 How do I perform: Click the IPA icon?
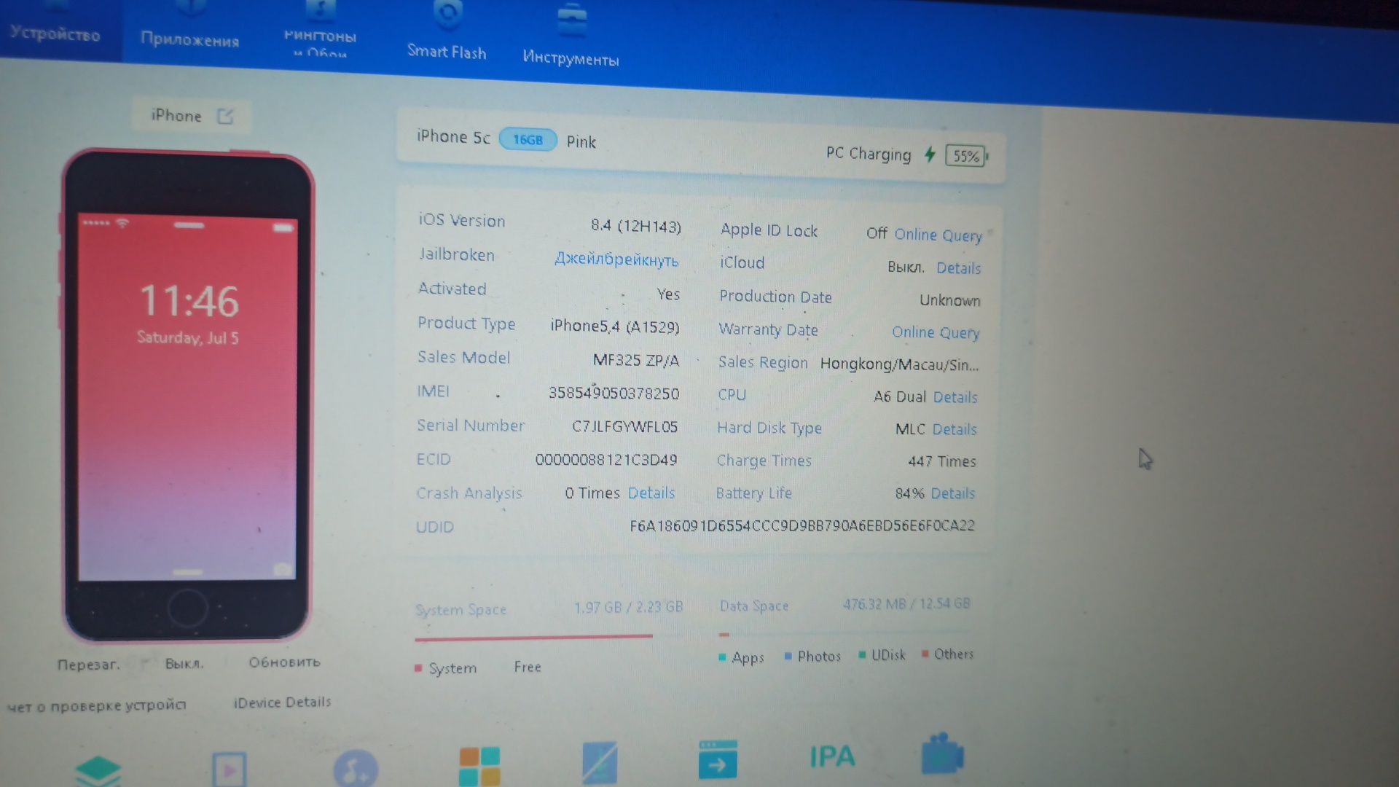pyautogui.click(x=832, y=756)
